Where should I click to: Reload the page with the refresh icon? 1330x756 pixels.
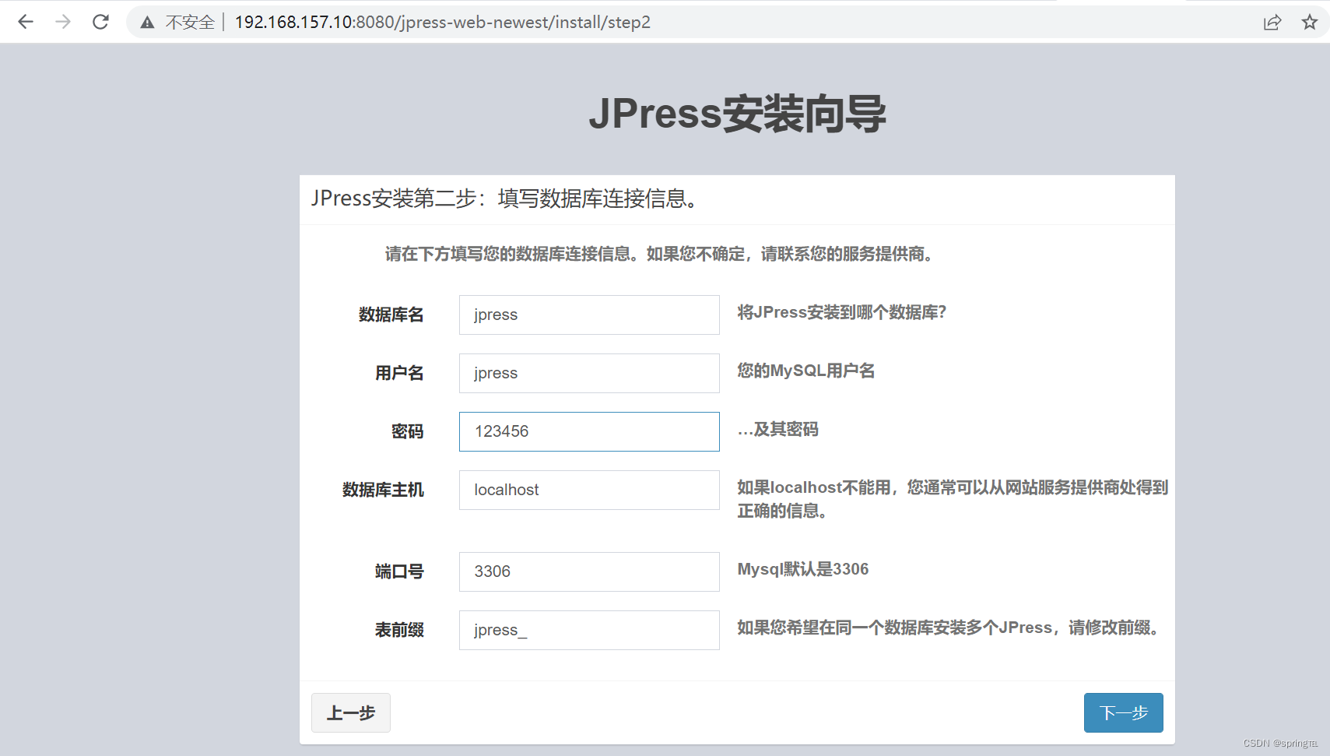[x=100, y=22]
